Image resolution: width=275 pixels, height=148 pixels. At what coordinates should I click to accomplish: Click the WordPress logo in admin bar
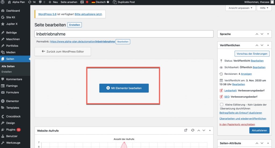point(3,2)
